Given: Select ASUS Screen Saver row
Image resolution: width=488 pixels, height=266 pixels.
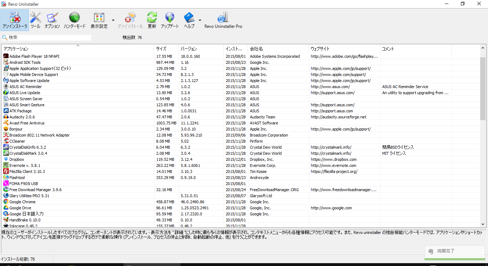Looking at the screenshot, I should (x=241, y=99).
